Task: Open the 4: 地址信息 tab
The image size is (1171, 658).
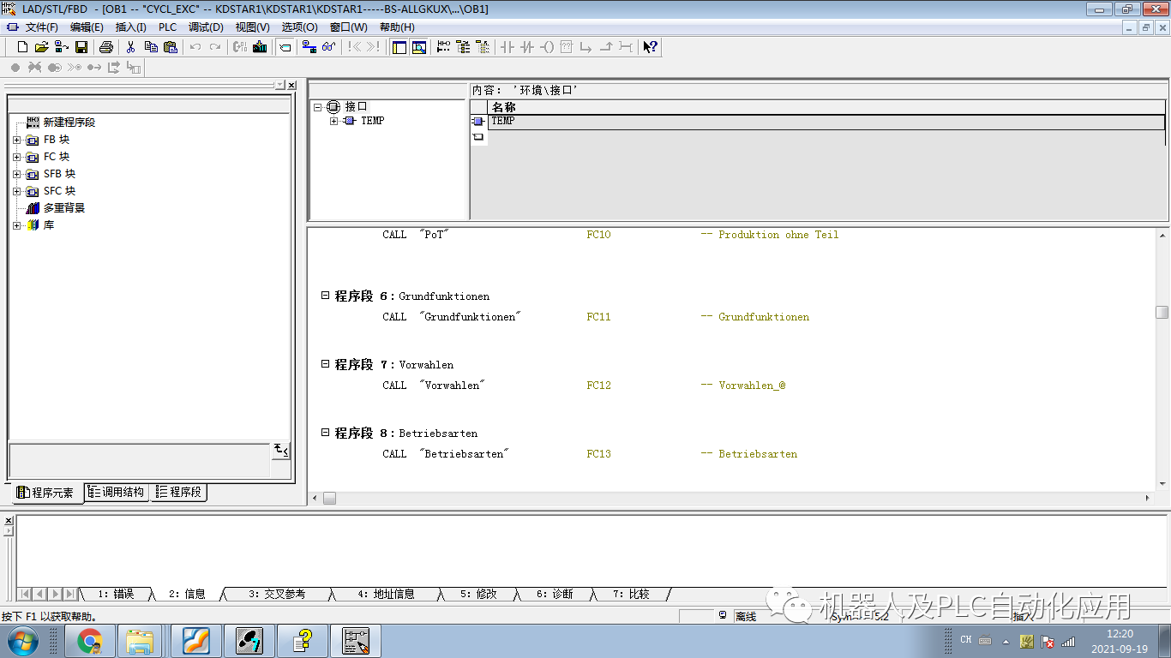Action: coord(386,594)
